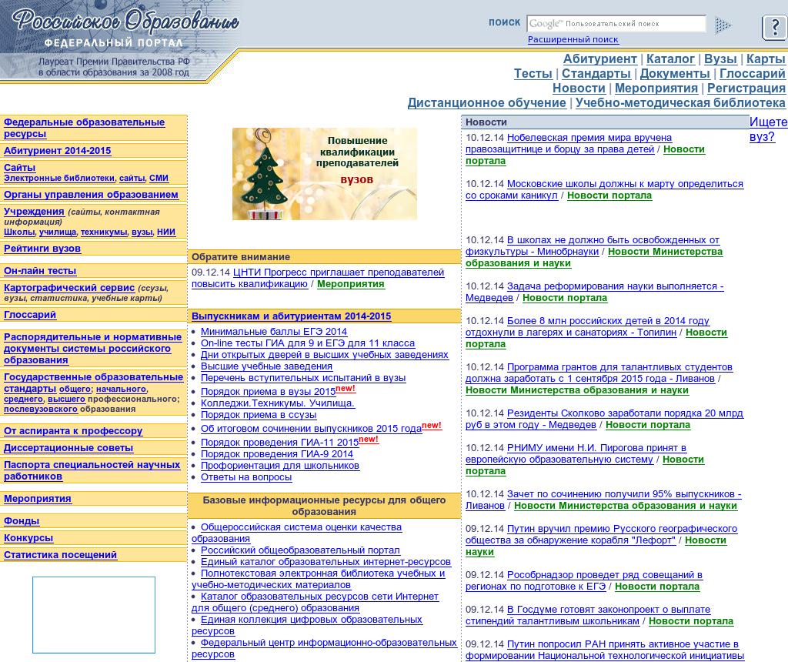Viewport: 788px width, 662px height.
Task: Open Порядок приема в ссузы link
Action: click(259, 415)
